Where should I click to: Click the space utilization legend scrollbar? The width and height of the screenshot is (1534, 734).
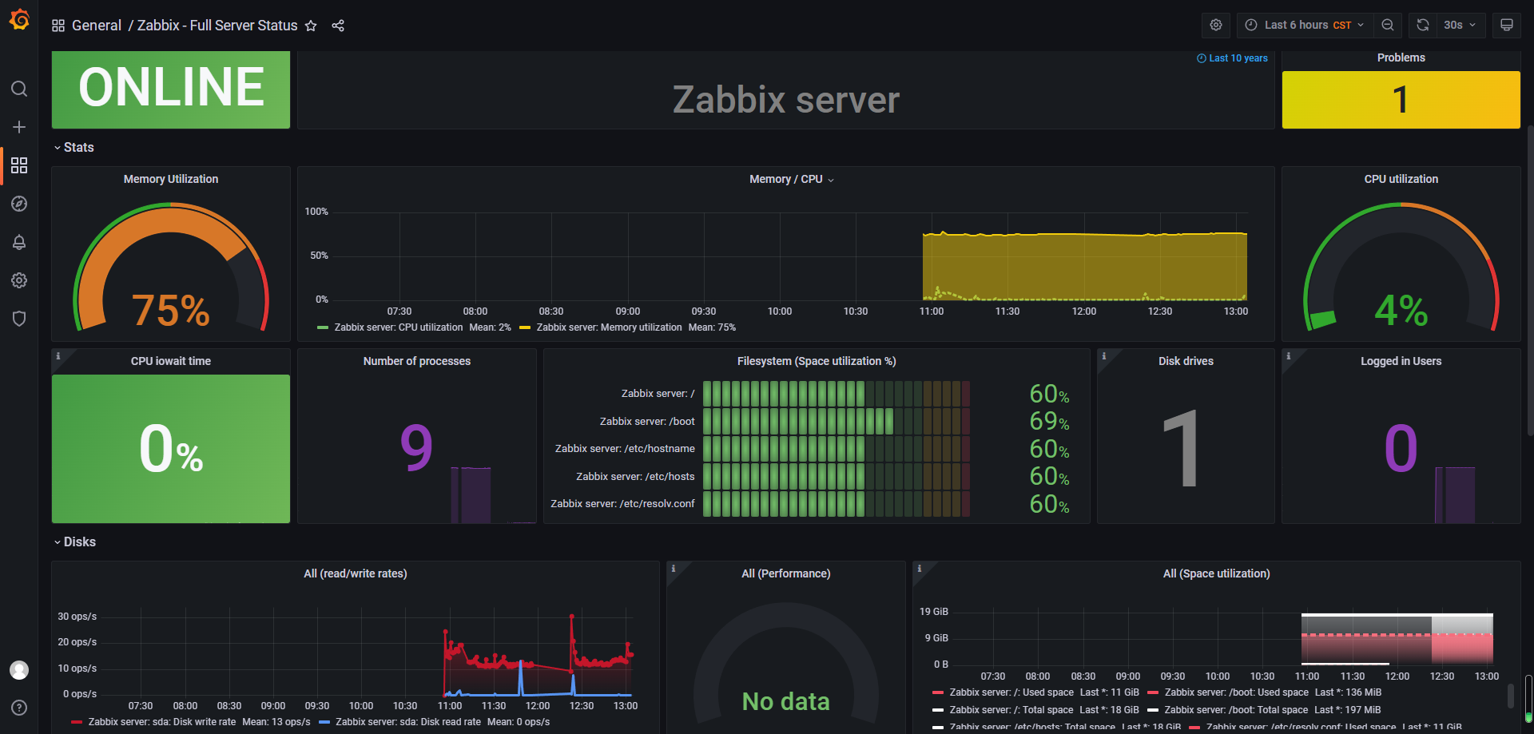tap(1510, 695)
